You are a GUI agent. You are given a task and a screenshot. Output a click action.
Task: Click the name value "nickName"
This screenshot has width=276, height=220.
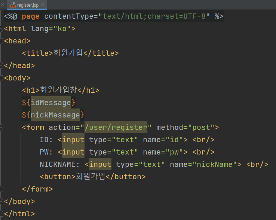(x=215, y=164)
